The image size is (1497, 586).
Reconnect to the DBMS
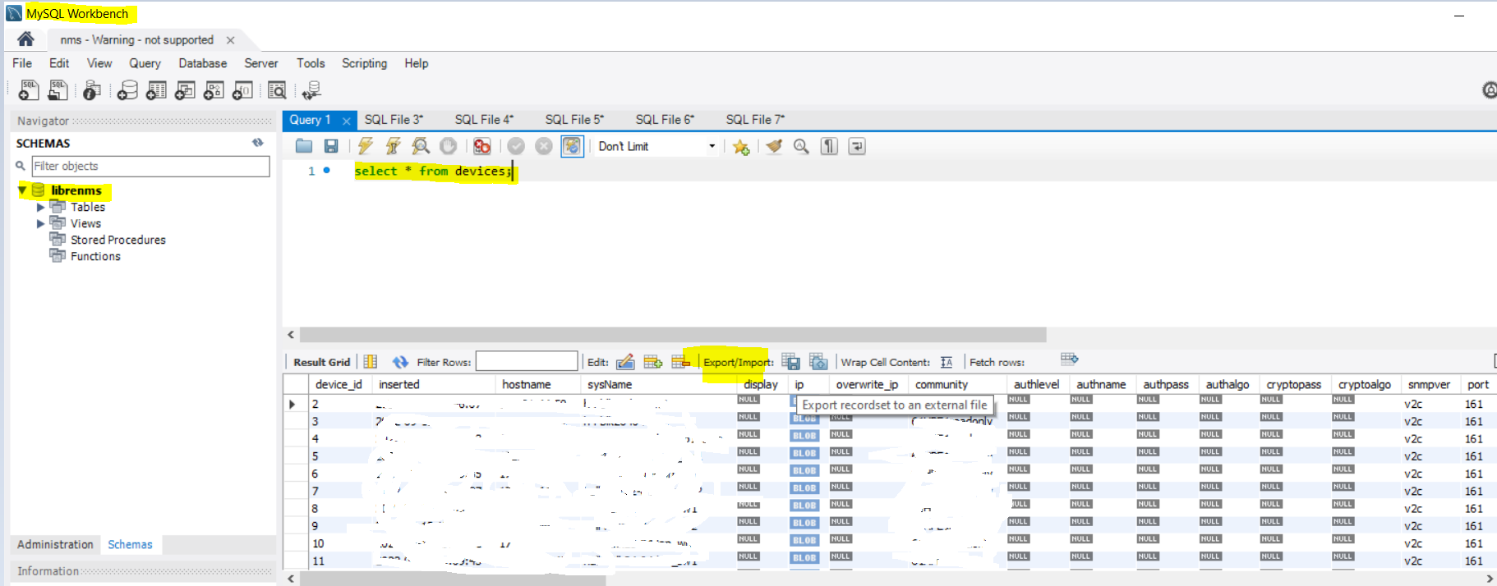coord(311,90)
